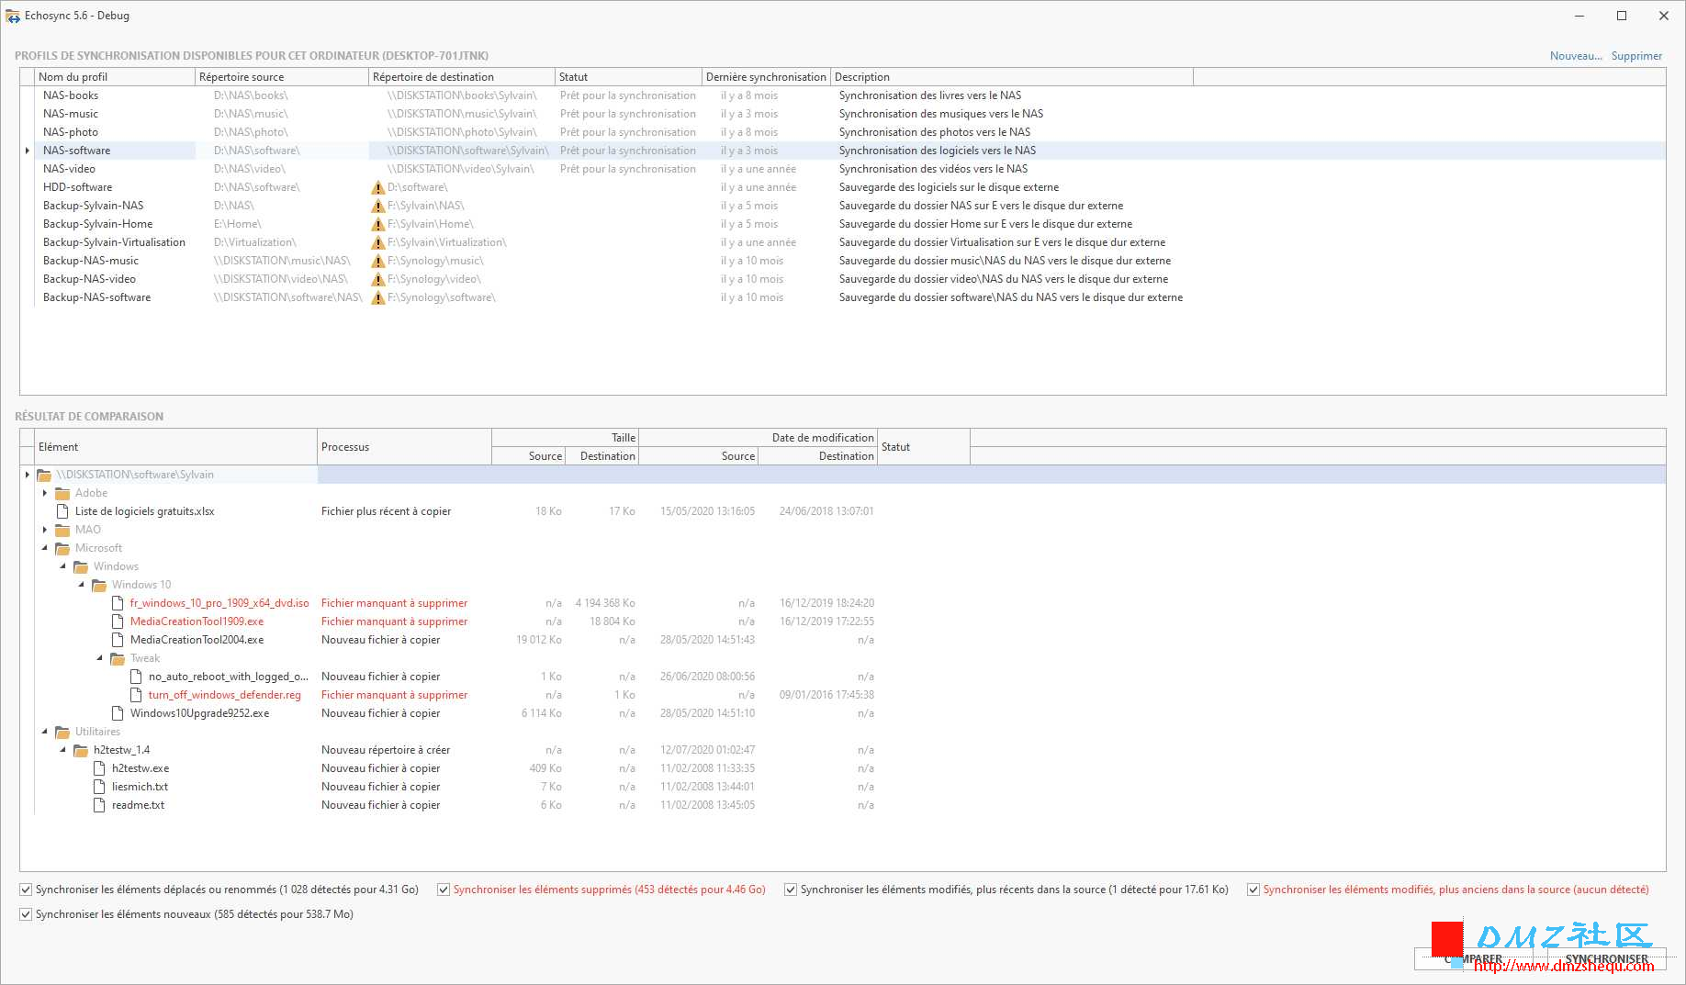Collapse the Tweak folder node
1686x985 pixels.
coord(100,658)
